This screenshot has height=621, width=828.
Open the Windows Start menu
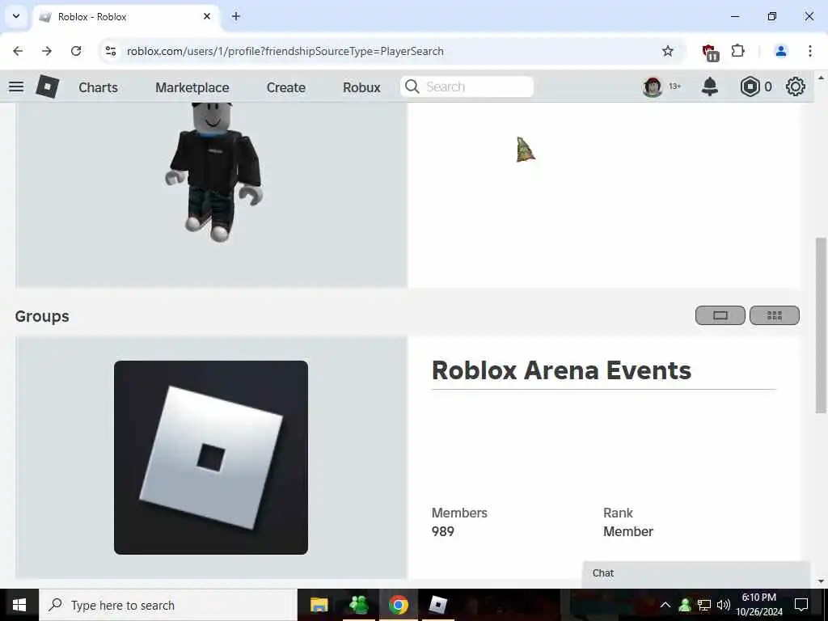point(19,605)
